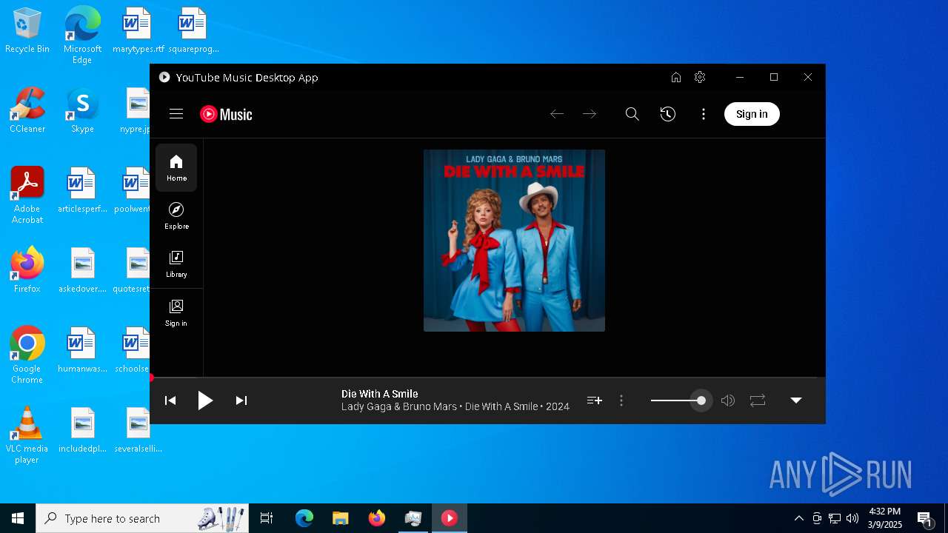Click the Sign in button in header
The width and height of the screenshot is (948, 533).
point(752,114)
